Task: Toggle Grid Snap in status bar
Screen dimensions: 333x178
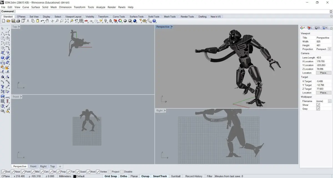Action: click(x=110, y=176)
